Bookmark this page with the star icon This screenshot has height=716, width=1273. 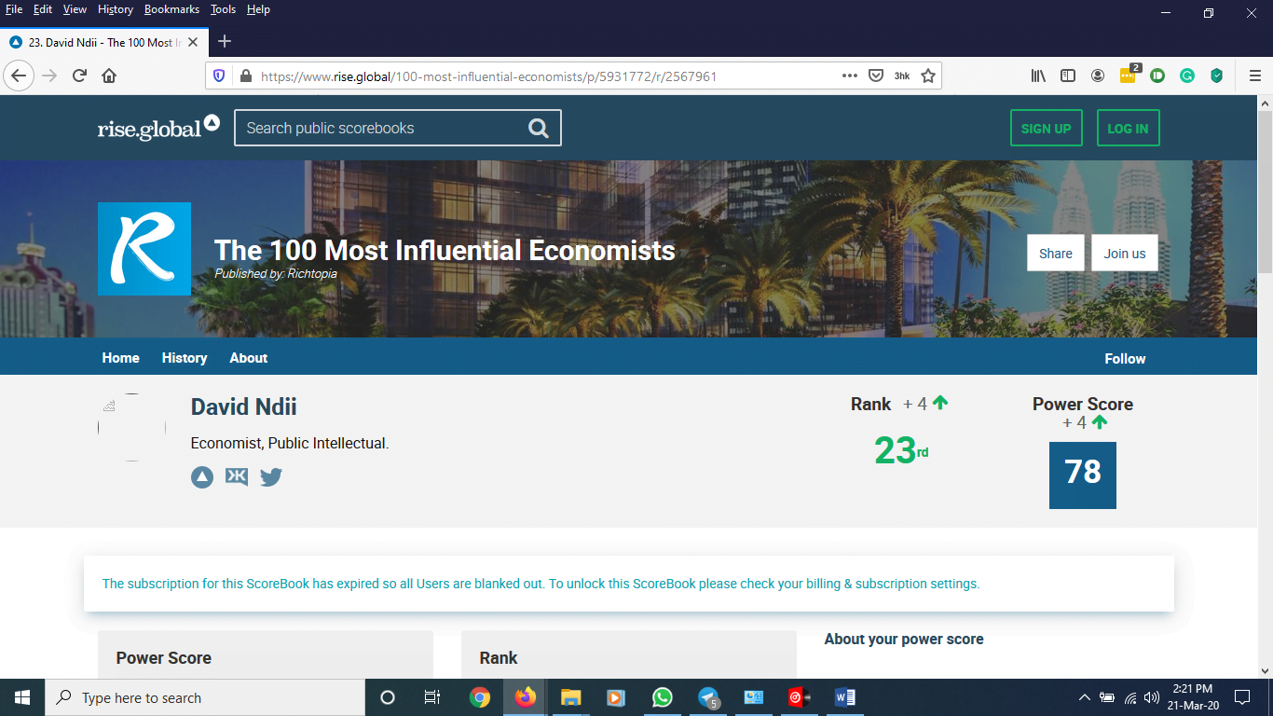click(x=928, y=76)
